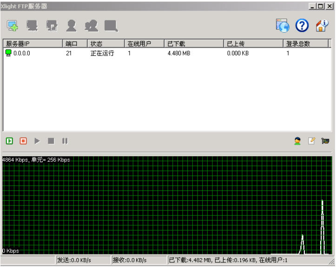Select the 0.0.0.0 server row

click(x=22, y=53)
